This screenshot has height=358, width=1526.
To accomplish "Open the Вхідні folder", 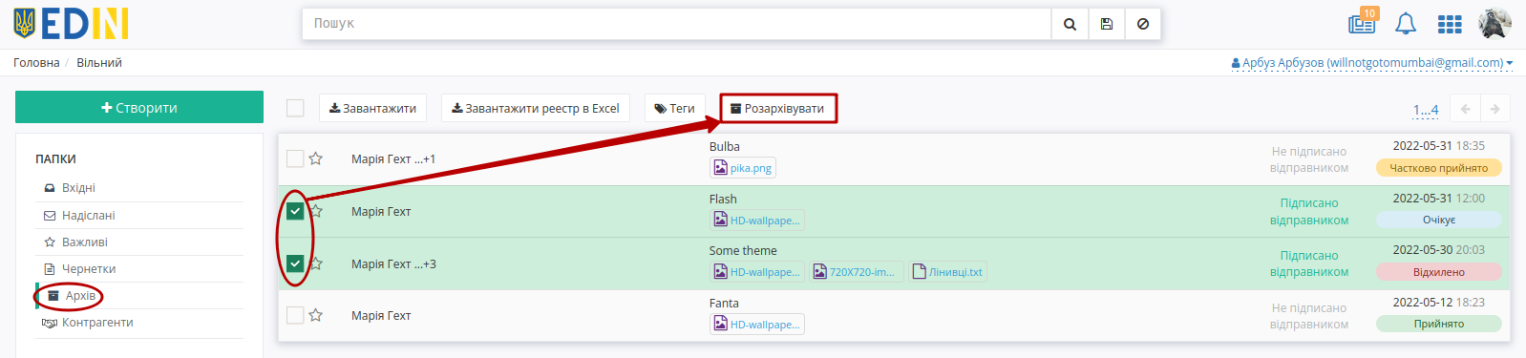I will pyautogui.click(x=78, y=188).
